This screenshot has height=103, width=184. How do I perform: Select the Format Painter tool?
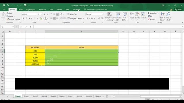(13, 19)
